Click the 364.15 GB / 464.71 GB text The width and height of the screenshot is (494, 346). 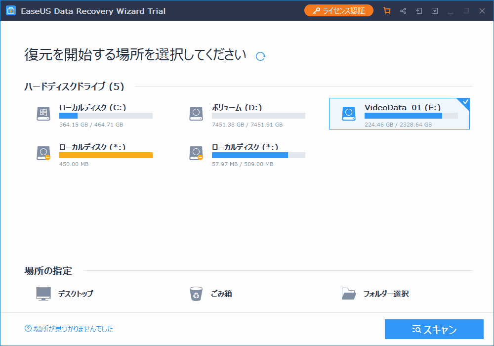coord(91,125)
